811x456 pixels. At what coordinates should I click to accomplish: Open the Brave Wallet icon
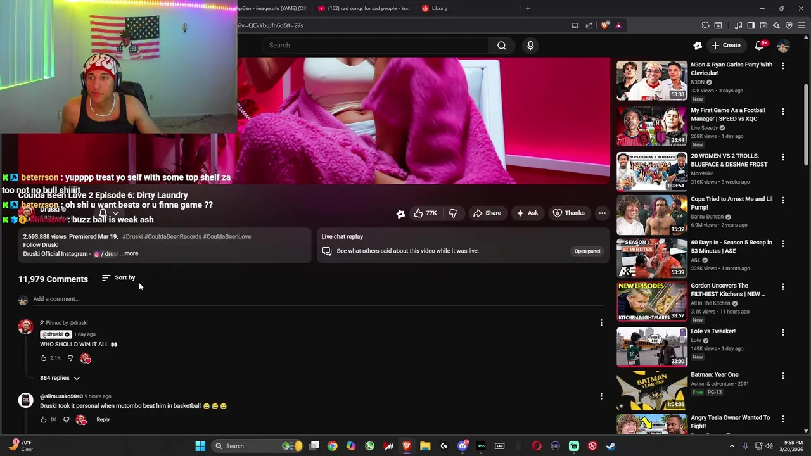pos(763,25)
